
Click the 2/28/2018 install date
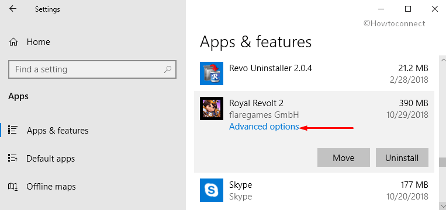click(409, 80)
